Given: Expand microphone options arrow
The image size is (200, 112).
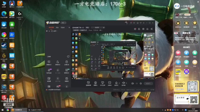Looking at the screenshot, I should click(119, 83).
